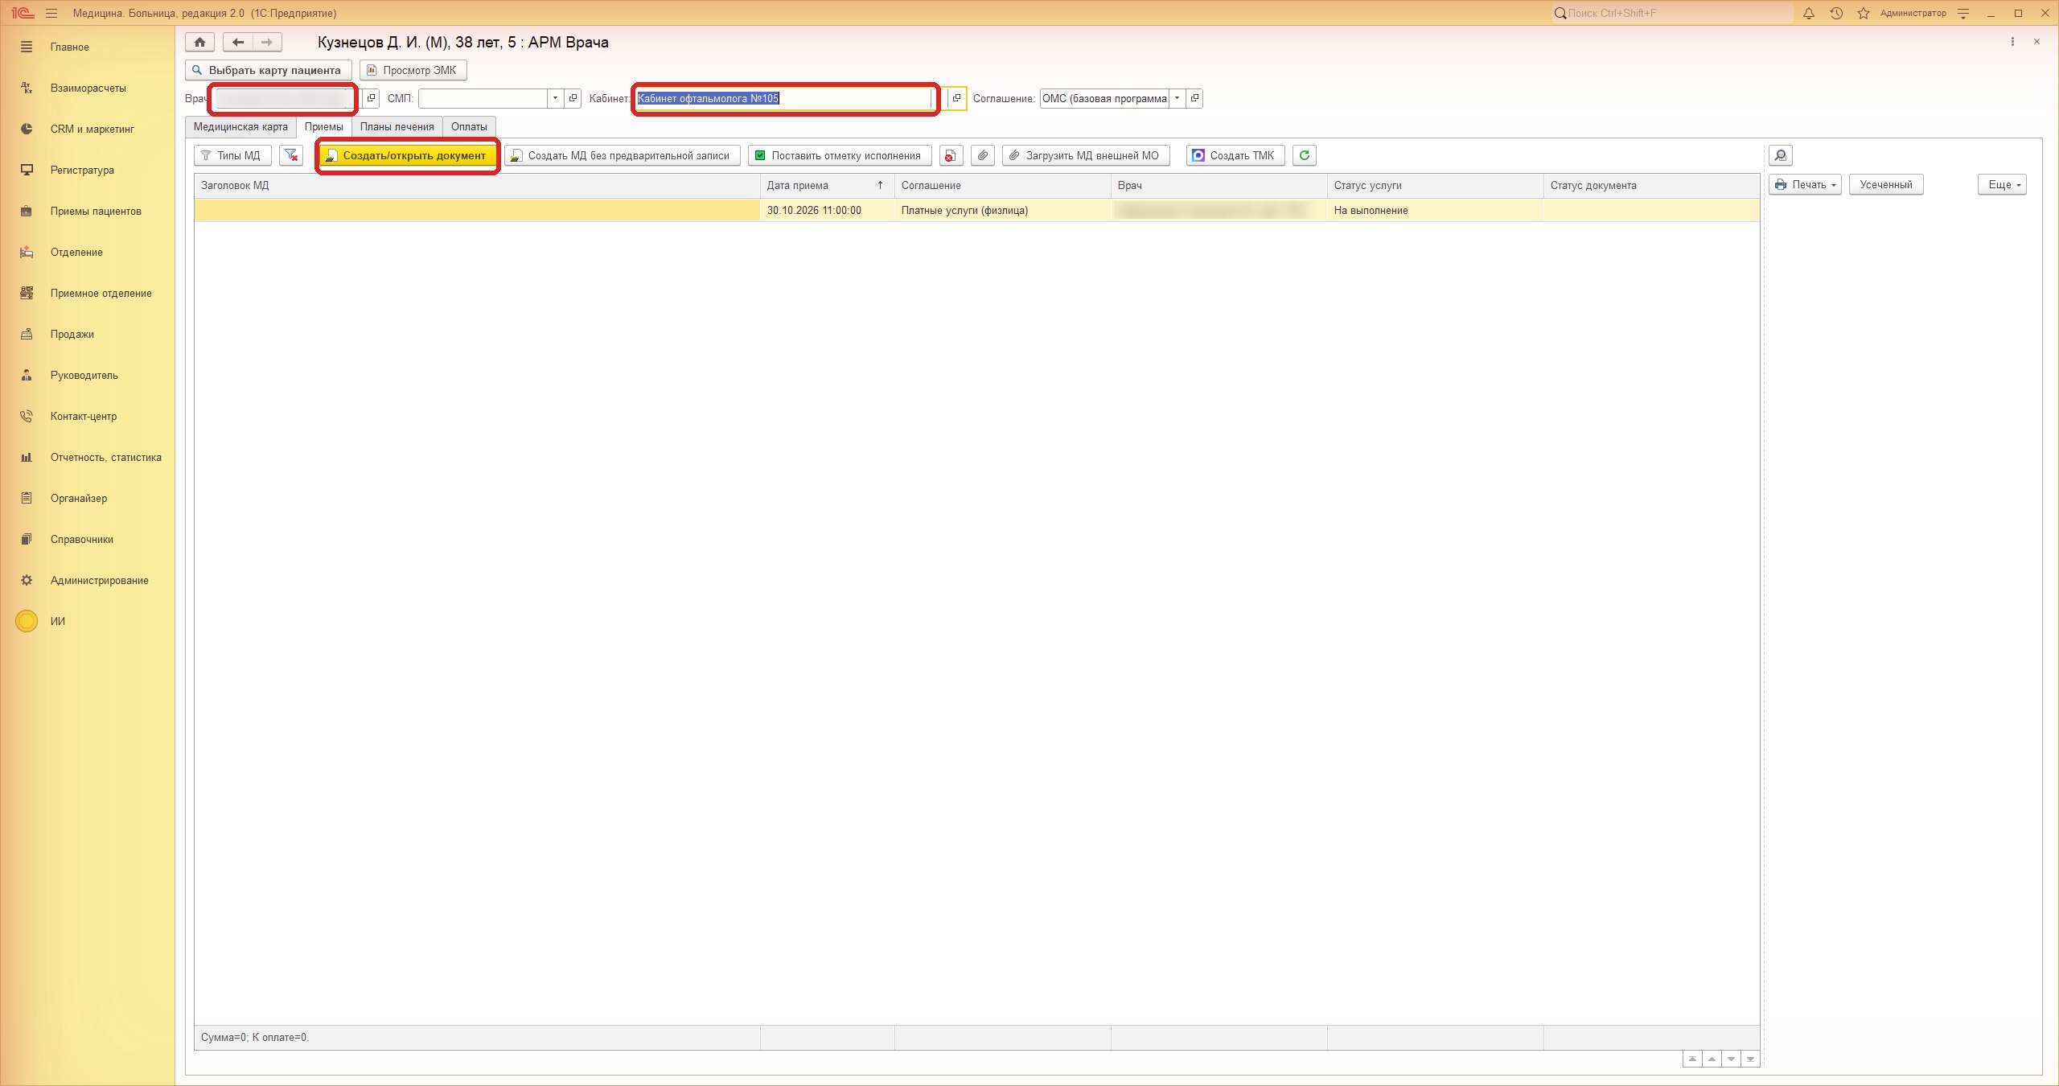Viewport: 2059px width, 1086px height.
Task: Open the Печать dropdown
Action: coord(1805,185)
